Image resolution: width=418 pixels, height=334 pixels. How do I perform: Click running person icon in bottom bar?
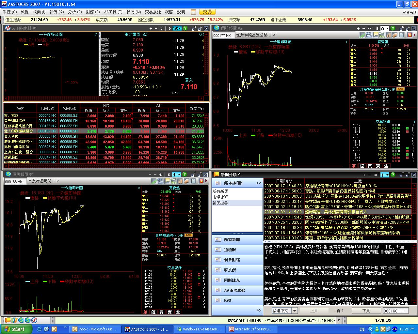click(x=34, y=321)
